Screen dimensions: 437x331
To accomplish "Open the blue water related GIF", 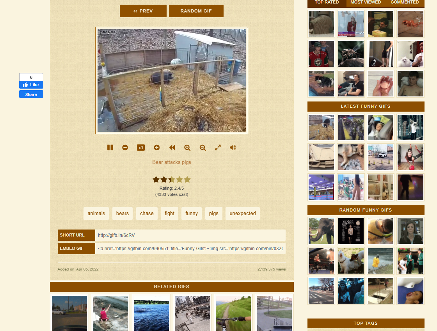I will click(151, 313).
